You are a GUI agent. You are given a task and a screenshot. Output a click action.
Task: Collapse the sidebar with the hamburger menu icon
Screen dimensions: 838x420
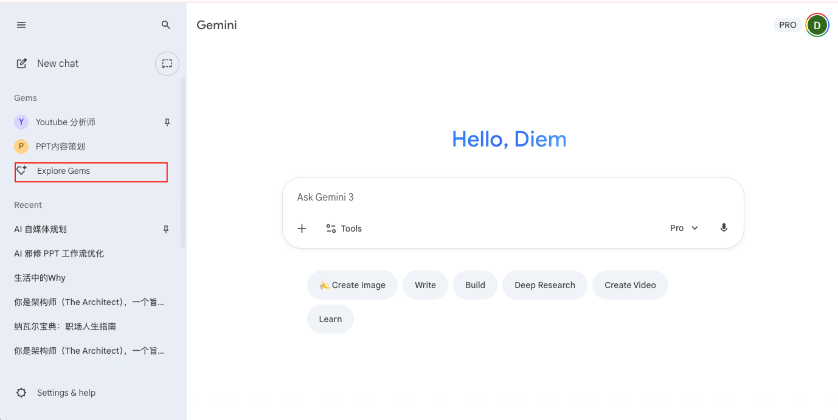[x=21, y=25]
